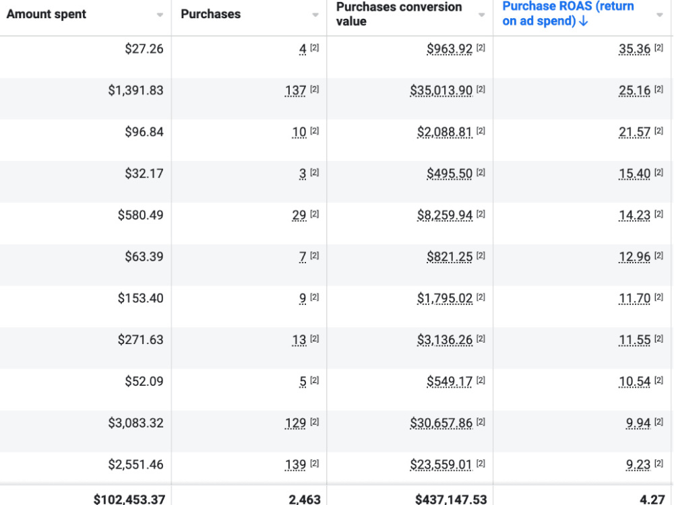
Task: Click the [2] footnote icon beside $821.25
Action: pos(481,255)
